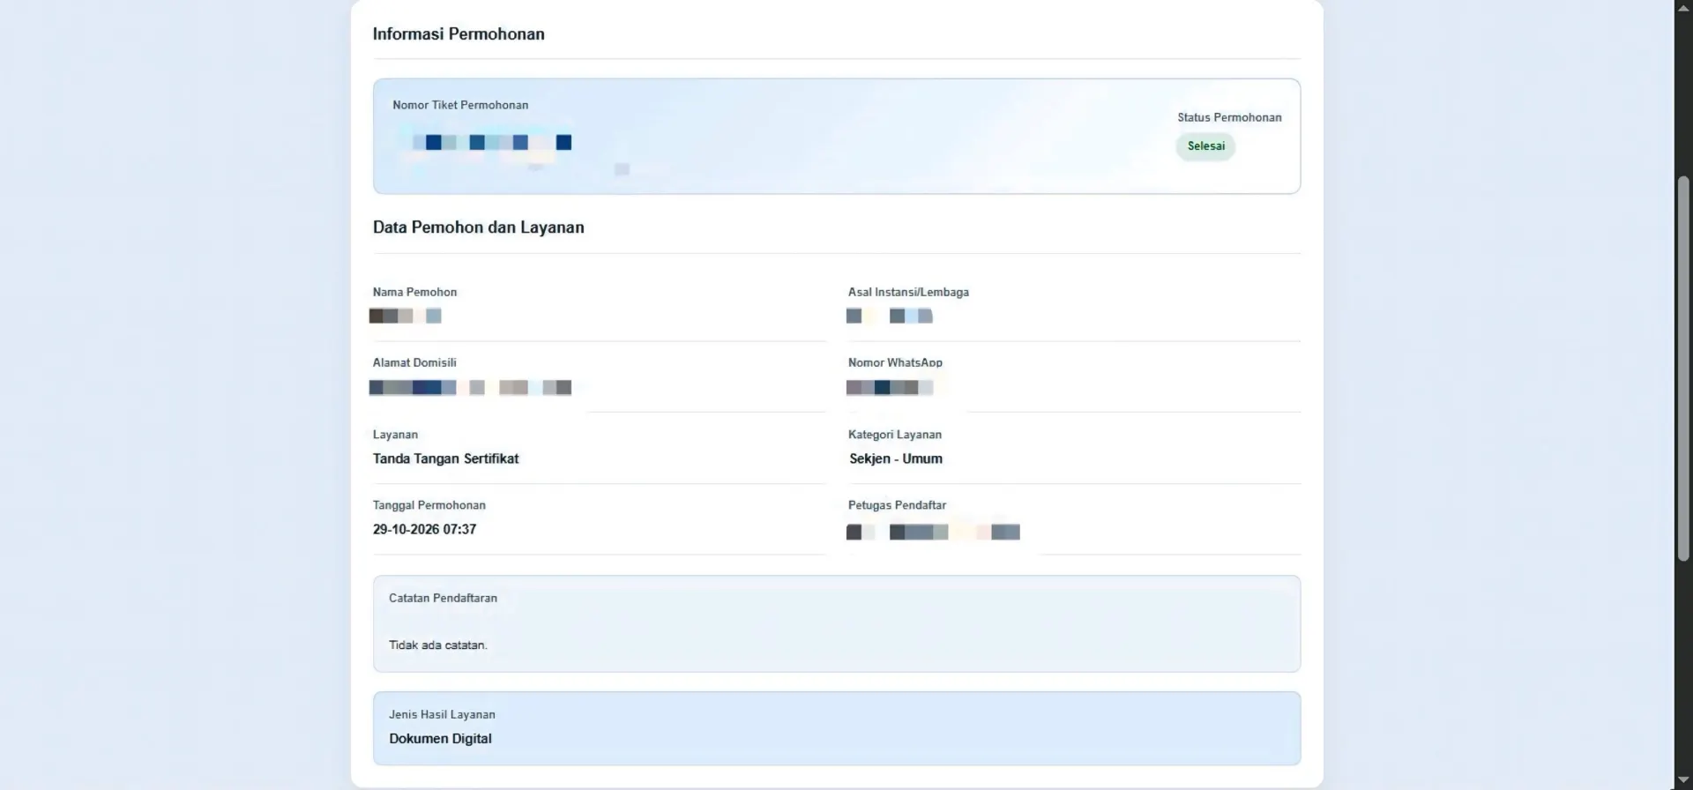Select the Layanan field label
Viewport: 1693px width, 790px height.
click(395, 435)
